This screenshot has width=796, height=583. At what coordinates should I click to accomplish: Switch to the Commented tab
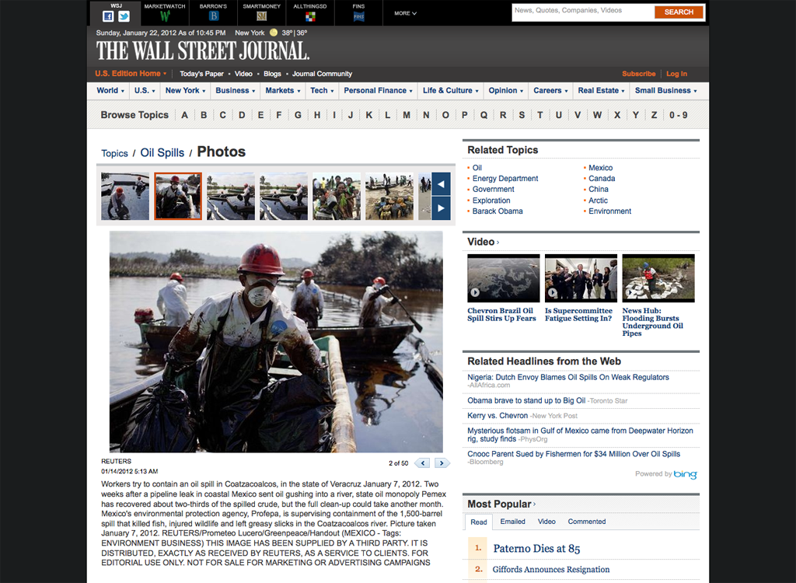587,522
